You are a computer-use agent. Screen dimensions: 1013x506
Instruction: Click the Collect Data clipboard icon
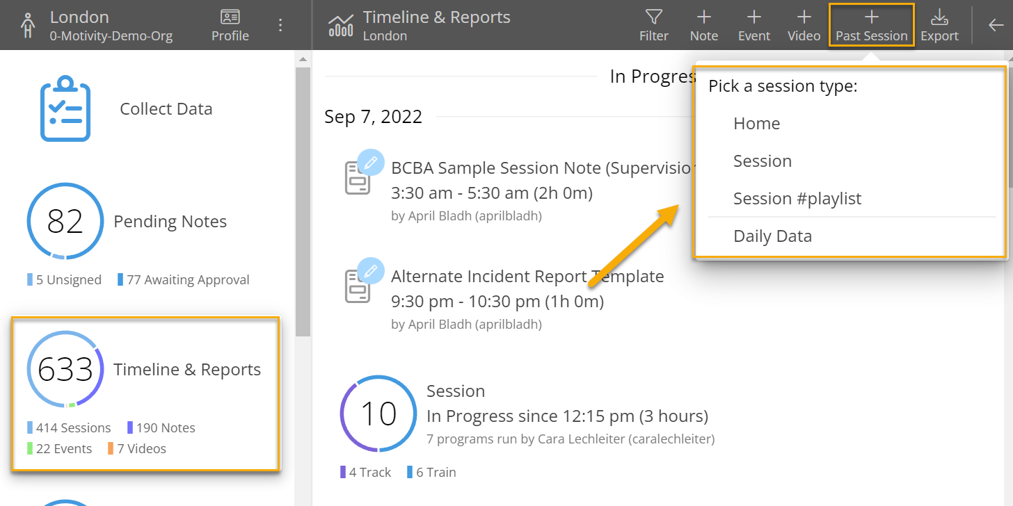(x=65, y=108)
